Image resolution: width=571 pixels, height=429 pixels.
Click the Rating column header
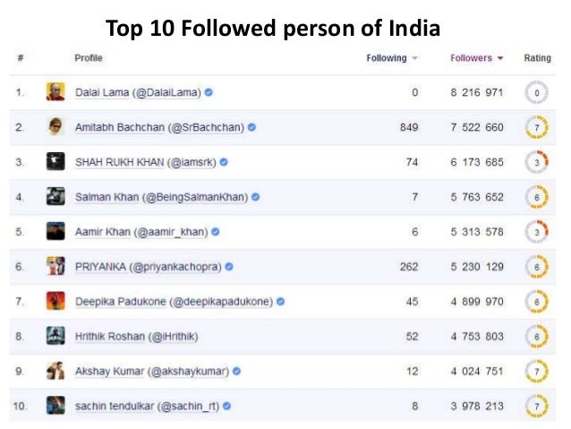pyautogui.click(x=537, y=58)
